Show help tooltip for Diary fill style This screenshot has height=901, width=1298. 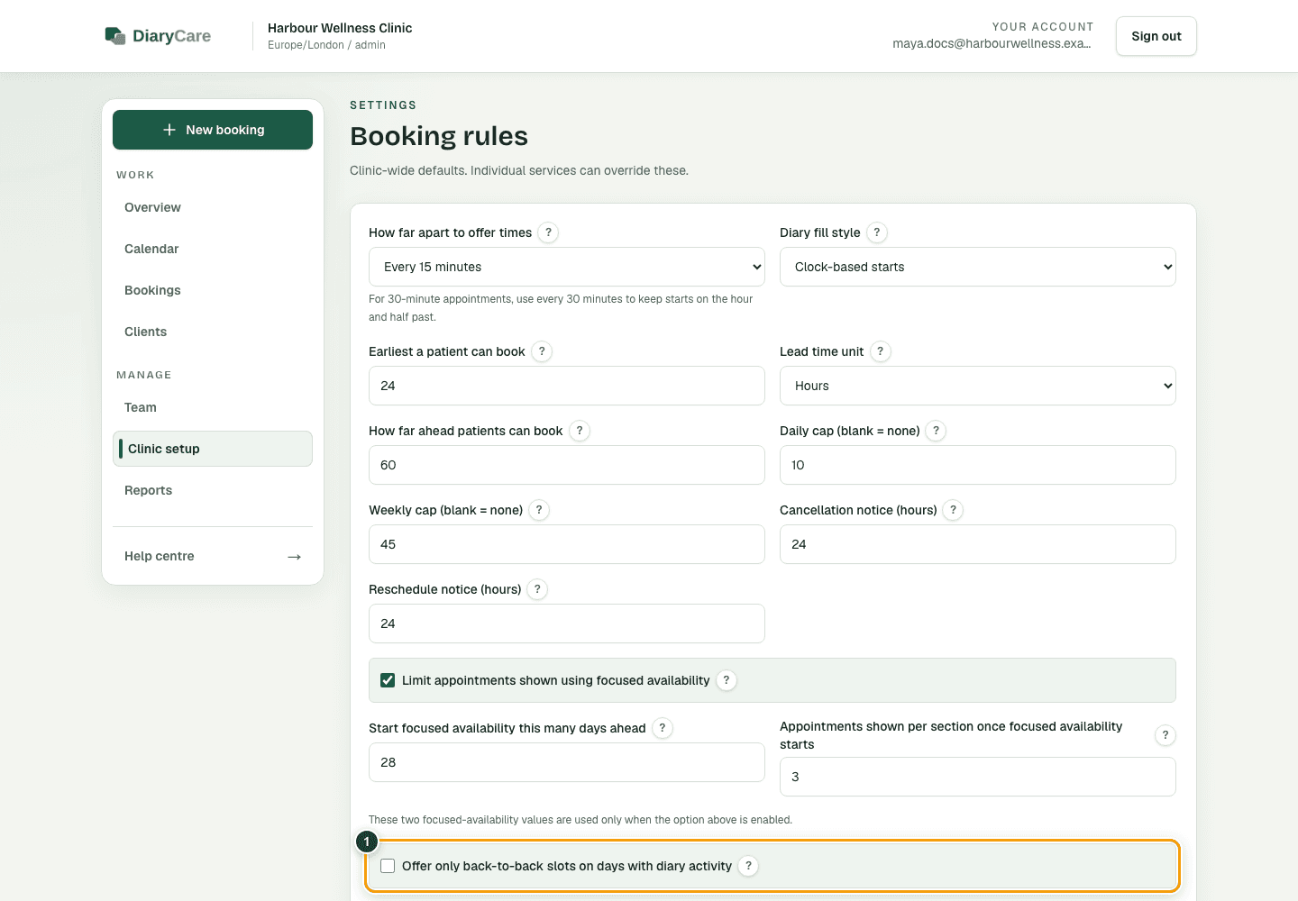pos(877,232)
